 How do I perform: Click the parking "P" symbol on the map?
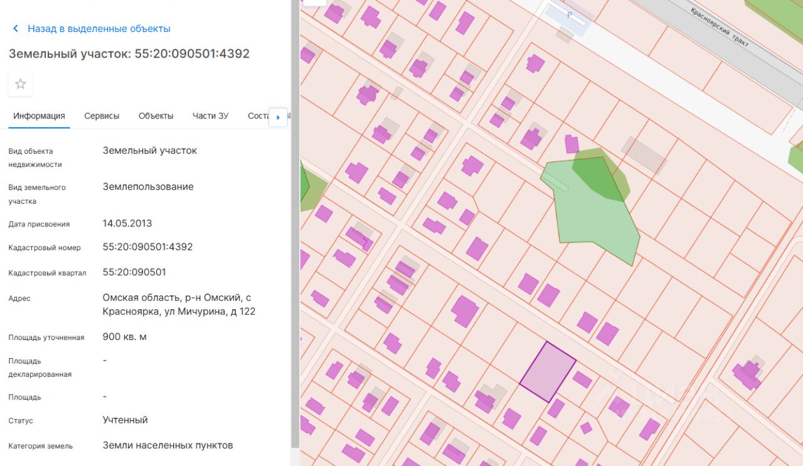pos(570,14)
